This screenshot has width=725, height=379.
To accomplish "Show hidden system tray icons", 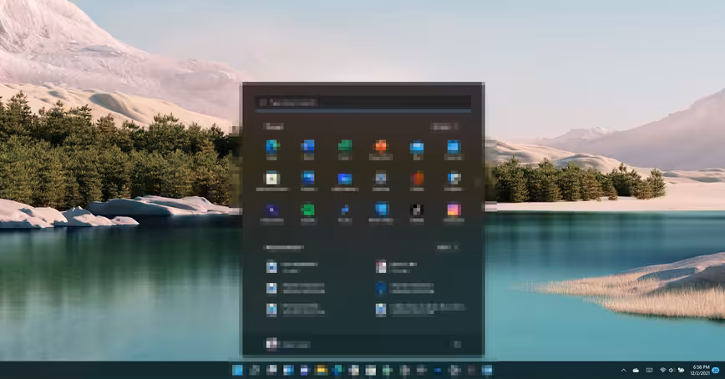I will coord(623,370).
